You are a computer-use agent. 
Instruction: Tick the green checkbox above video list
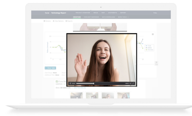pos(57,81)
